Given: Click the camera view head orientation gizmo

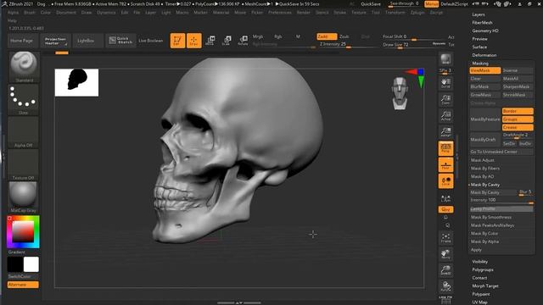Looking at the screenshot, I should 400,93.
